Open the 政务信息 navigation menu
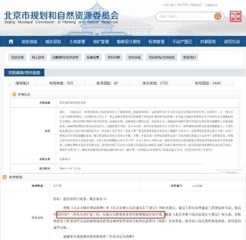246x240 pixels. coord(30,41)
